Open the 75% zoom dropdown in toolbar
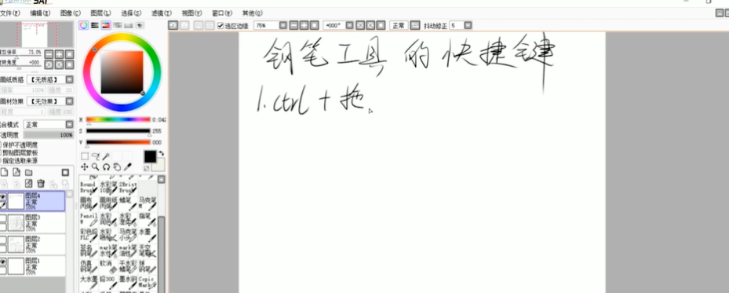The height and width of the screenshot is (293, 729). (x=282, y=25)
